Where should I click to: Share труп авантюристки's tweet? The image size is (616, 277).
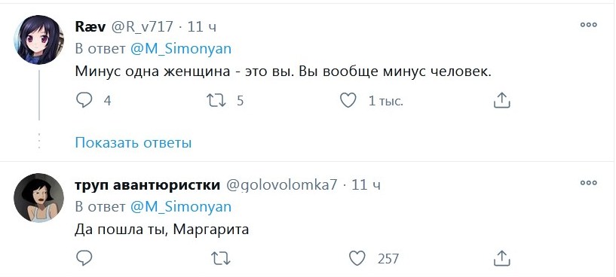tap(501, 258)
